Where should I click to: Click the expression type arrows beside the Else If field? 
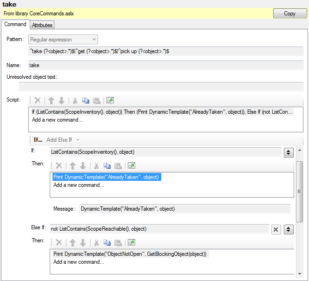[x=288, y=229]
